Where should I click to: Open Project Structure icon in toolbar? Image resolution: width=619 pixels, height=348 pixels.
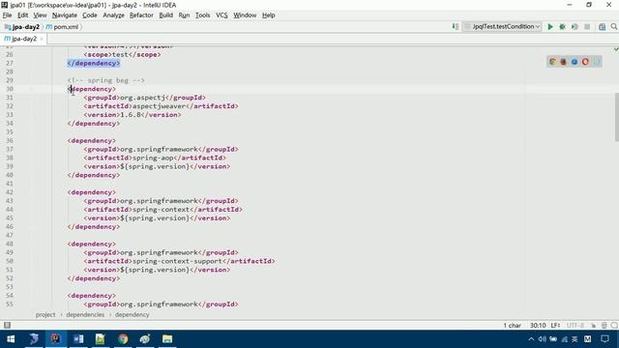(x=602, y=27)
